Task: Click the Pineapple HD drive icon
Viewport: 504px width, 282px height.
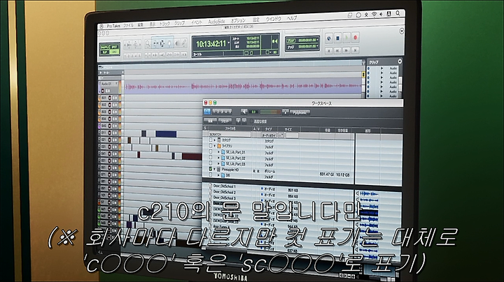Action: (x=218, y=170)
